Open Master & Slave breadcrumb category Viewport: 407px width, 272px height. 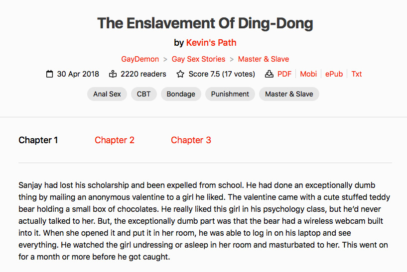tap(264, 59)
